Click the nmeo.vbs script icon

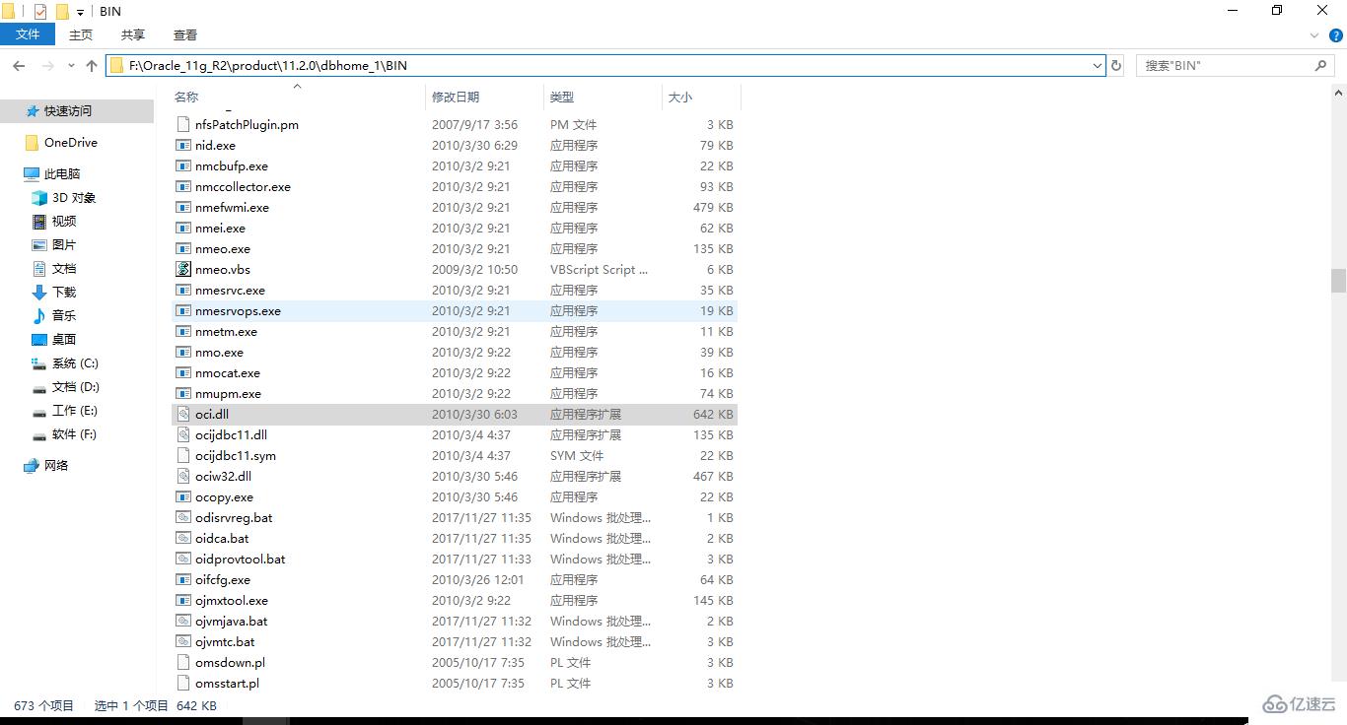(x=182, y=269)
